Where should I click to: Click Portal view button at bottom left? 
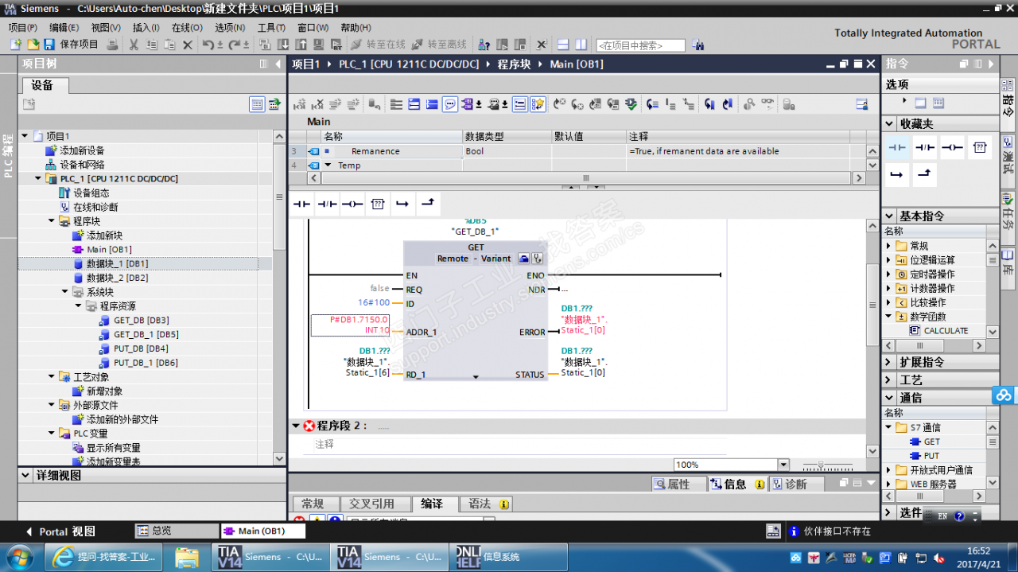click(62, 531)
